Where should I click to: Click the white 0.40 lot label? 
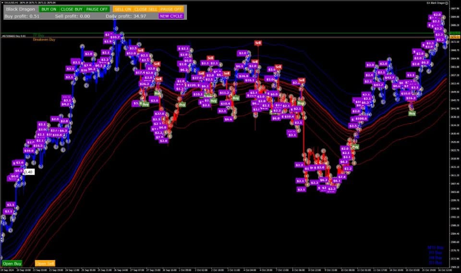(x=29, y=172)
